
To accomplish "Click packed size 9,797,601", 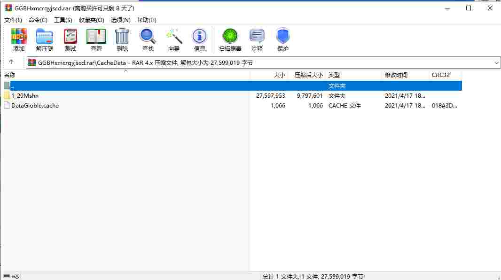I will point(310,95).
